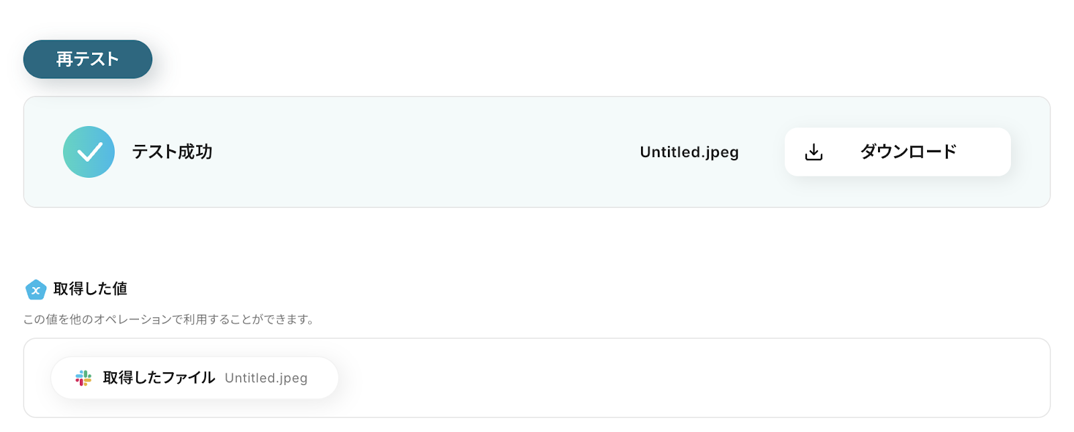Click the download arrow icon
This screenshot has width=1074, height=432.
pos(814,152)
